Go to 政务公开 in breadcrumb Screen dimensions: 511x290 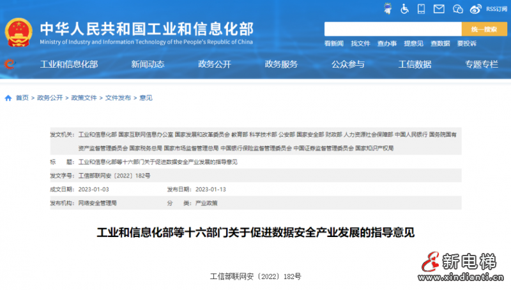[50, 98]
